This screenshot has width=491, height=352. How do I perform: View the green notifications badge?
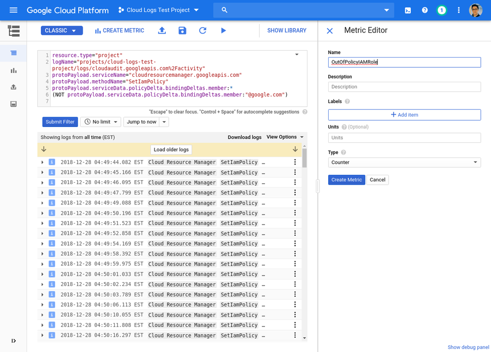441,10
